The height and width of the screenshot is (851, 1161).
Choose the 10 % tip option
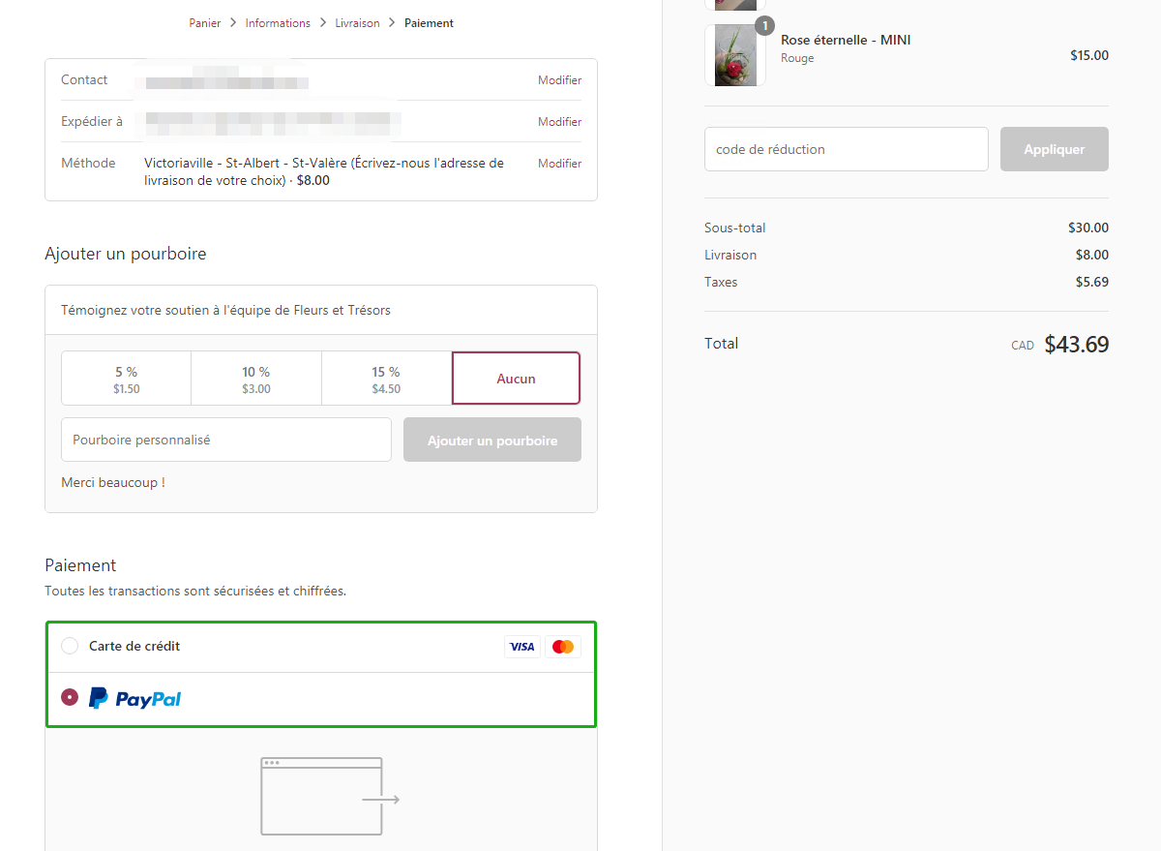tap(256, 379)
